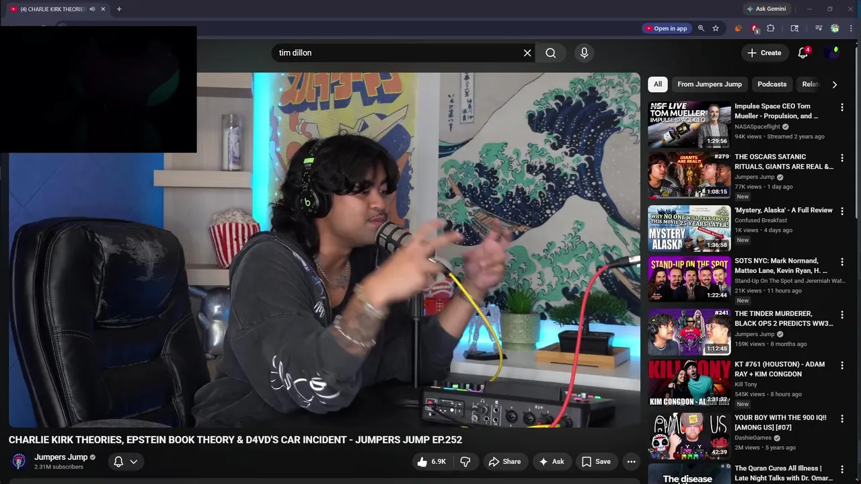This screenshot has height=484, width=861.
Task: Open THE TINDER MURDERER video thumbnail
Action: [689, 331]
